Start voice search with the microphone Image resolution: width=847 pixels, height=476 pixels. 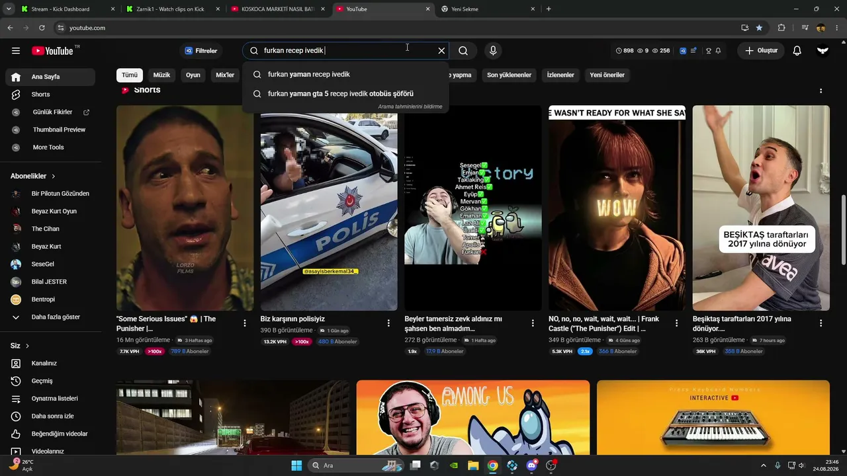pyautogui.click(x=493, y=51)
